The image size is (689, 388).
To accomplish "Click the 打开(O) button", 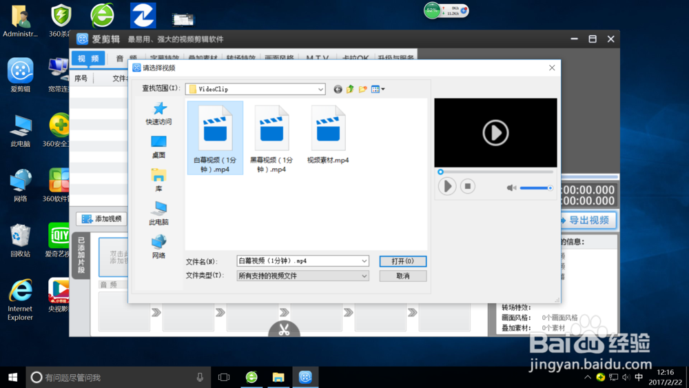I will (403, 261).
